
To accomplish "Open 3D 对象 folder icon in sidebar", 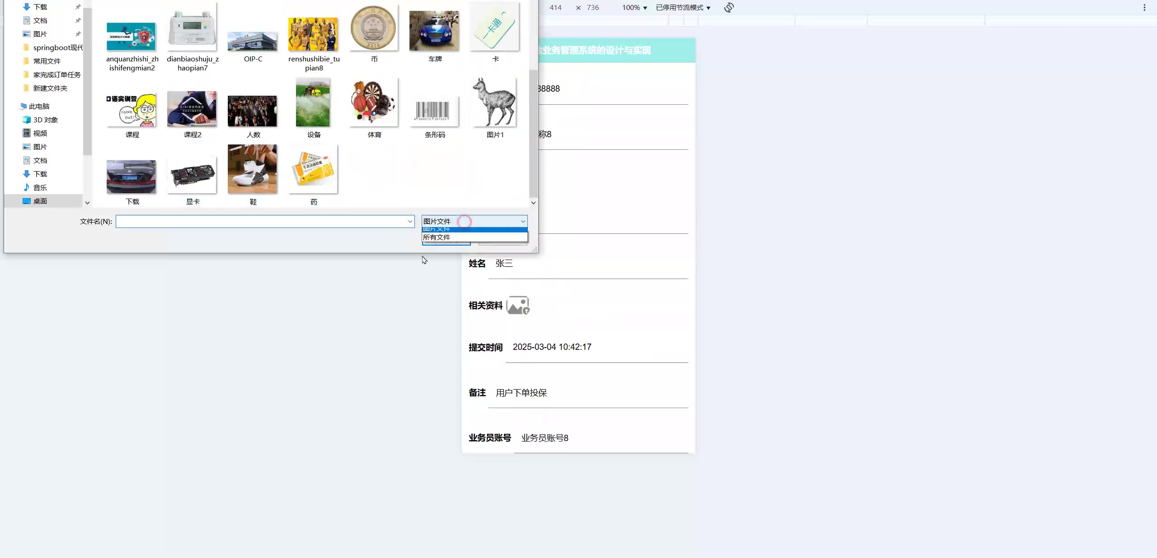I will 27,120.
